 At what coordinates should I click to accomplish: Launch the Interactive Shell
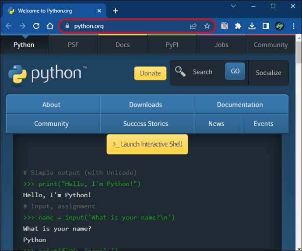pyautogui.click(x=147, y=144)
